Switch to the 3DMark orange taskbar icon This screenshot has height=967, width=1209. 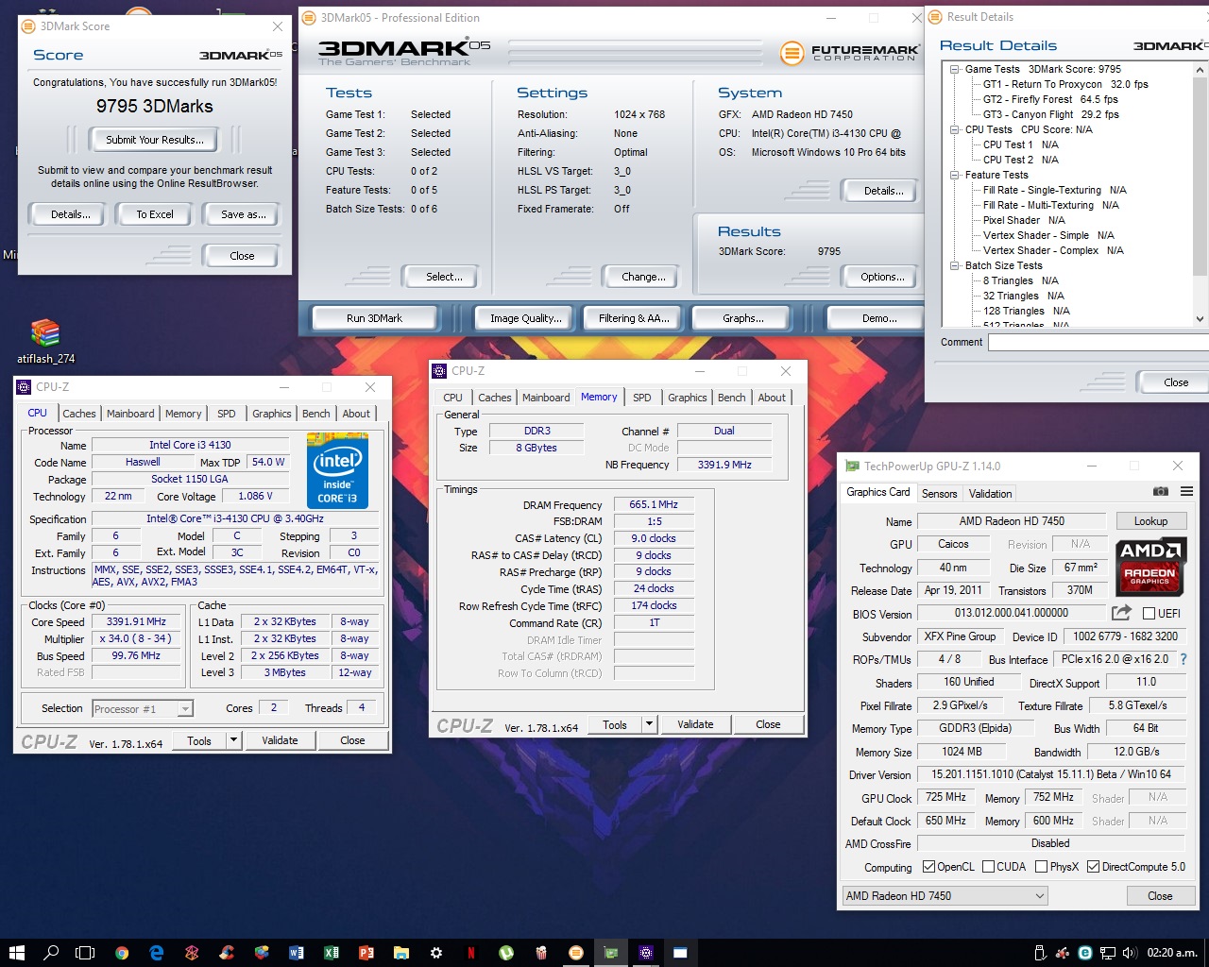click(575, 953)
